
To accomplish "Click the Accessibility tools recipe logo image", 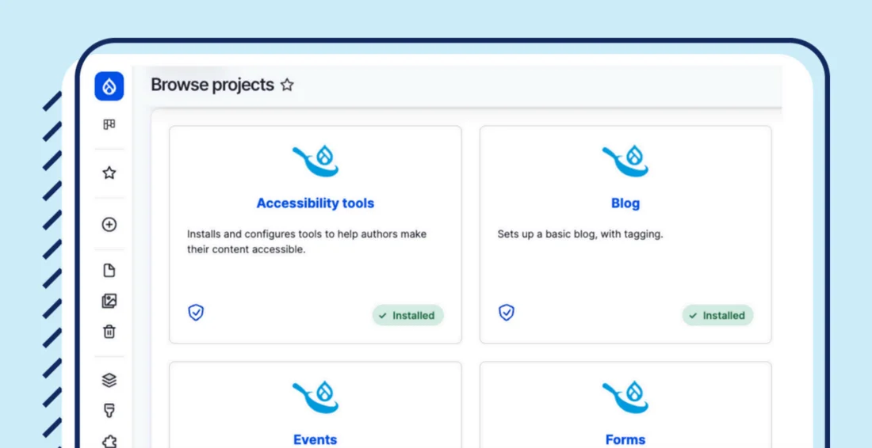I will pyautogui.click(x=315, y=161).
